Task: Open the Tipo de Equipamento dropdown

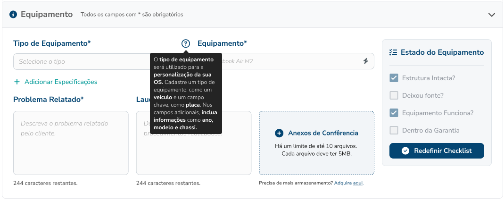Action: coord(80,61)
